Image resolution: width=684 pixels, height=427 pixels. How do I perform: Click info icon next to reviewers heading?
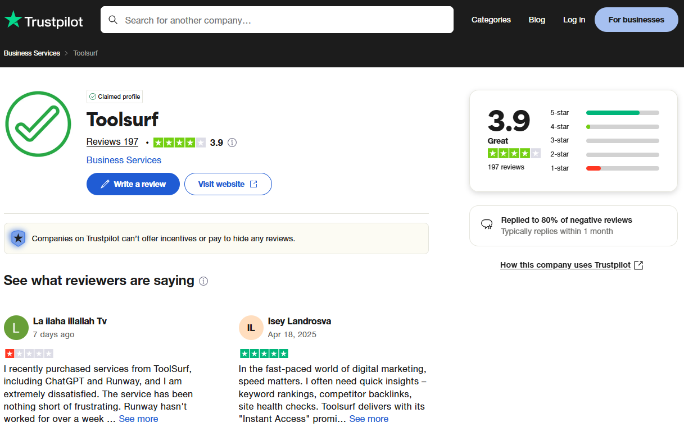pyautogui.click(x=203, y=281)
